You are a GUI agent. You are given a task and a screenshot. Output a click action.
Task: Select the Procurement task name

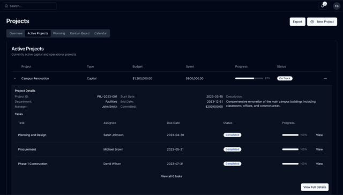pyautogui.click(x=27, y=149)
